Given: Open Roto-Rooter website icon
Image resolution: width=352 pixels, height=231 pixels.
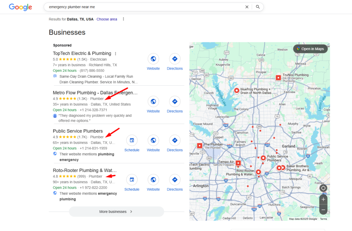Looking at the screenshot, I should (153, 179).
